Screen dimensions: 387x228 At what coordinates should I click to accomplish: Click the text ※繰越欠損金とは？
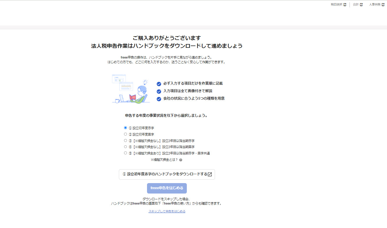coord(164,160)
